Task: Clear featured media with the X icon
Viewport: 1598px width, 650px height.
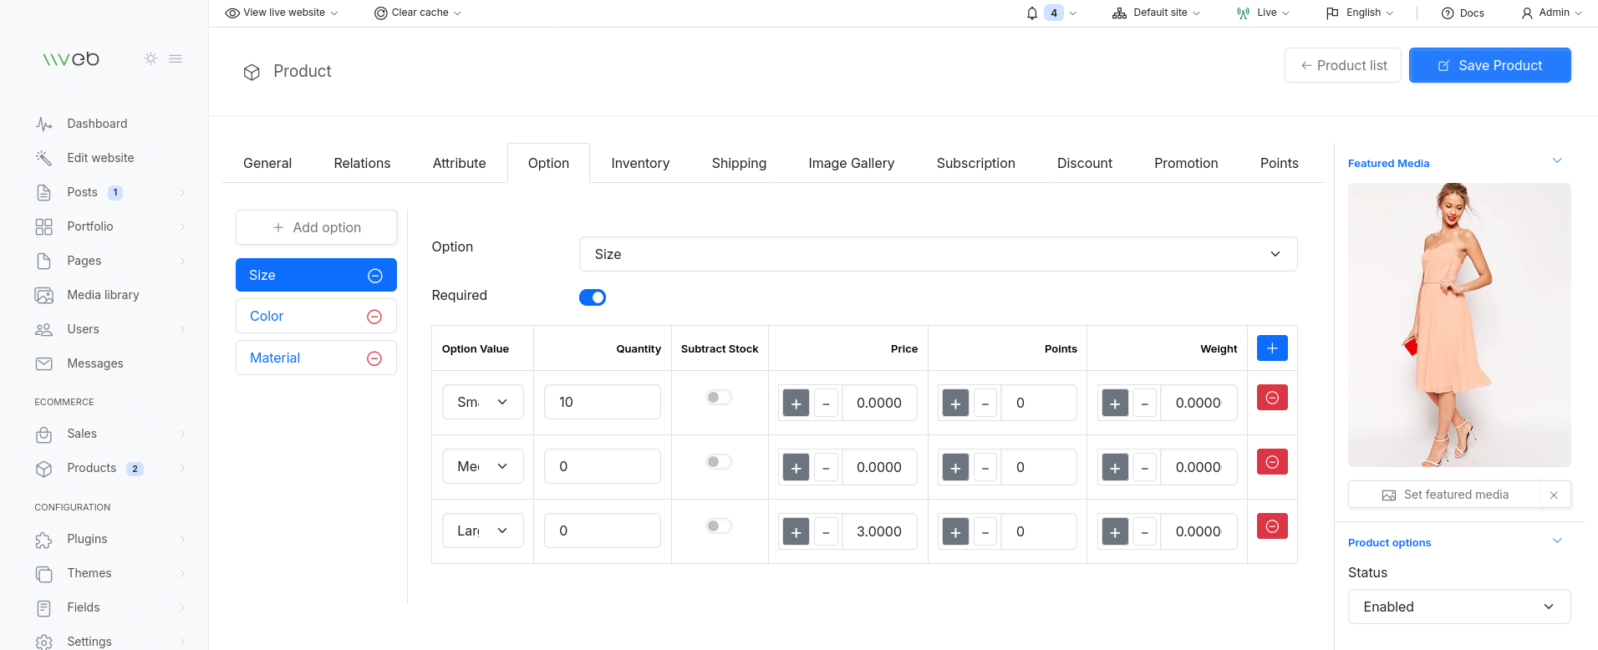Action: point(1554,495)
